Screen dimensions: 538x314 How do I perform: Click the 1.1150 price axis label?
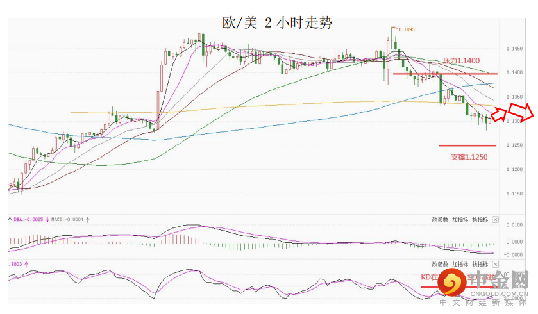click(x=515, y=194)
